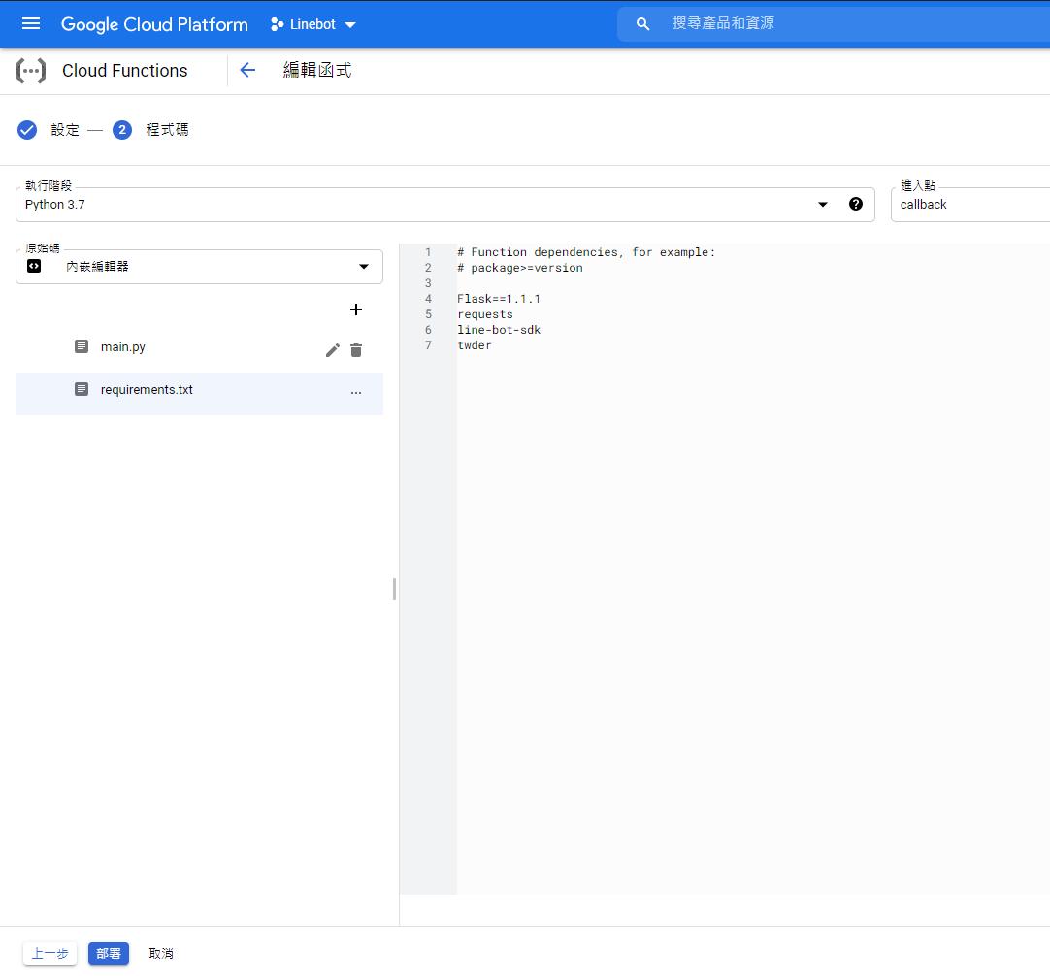Click the 部署 deploy button
Screen dimensions: 1050x976
click(x=109, y=954)
